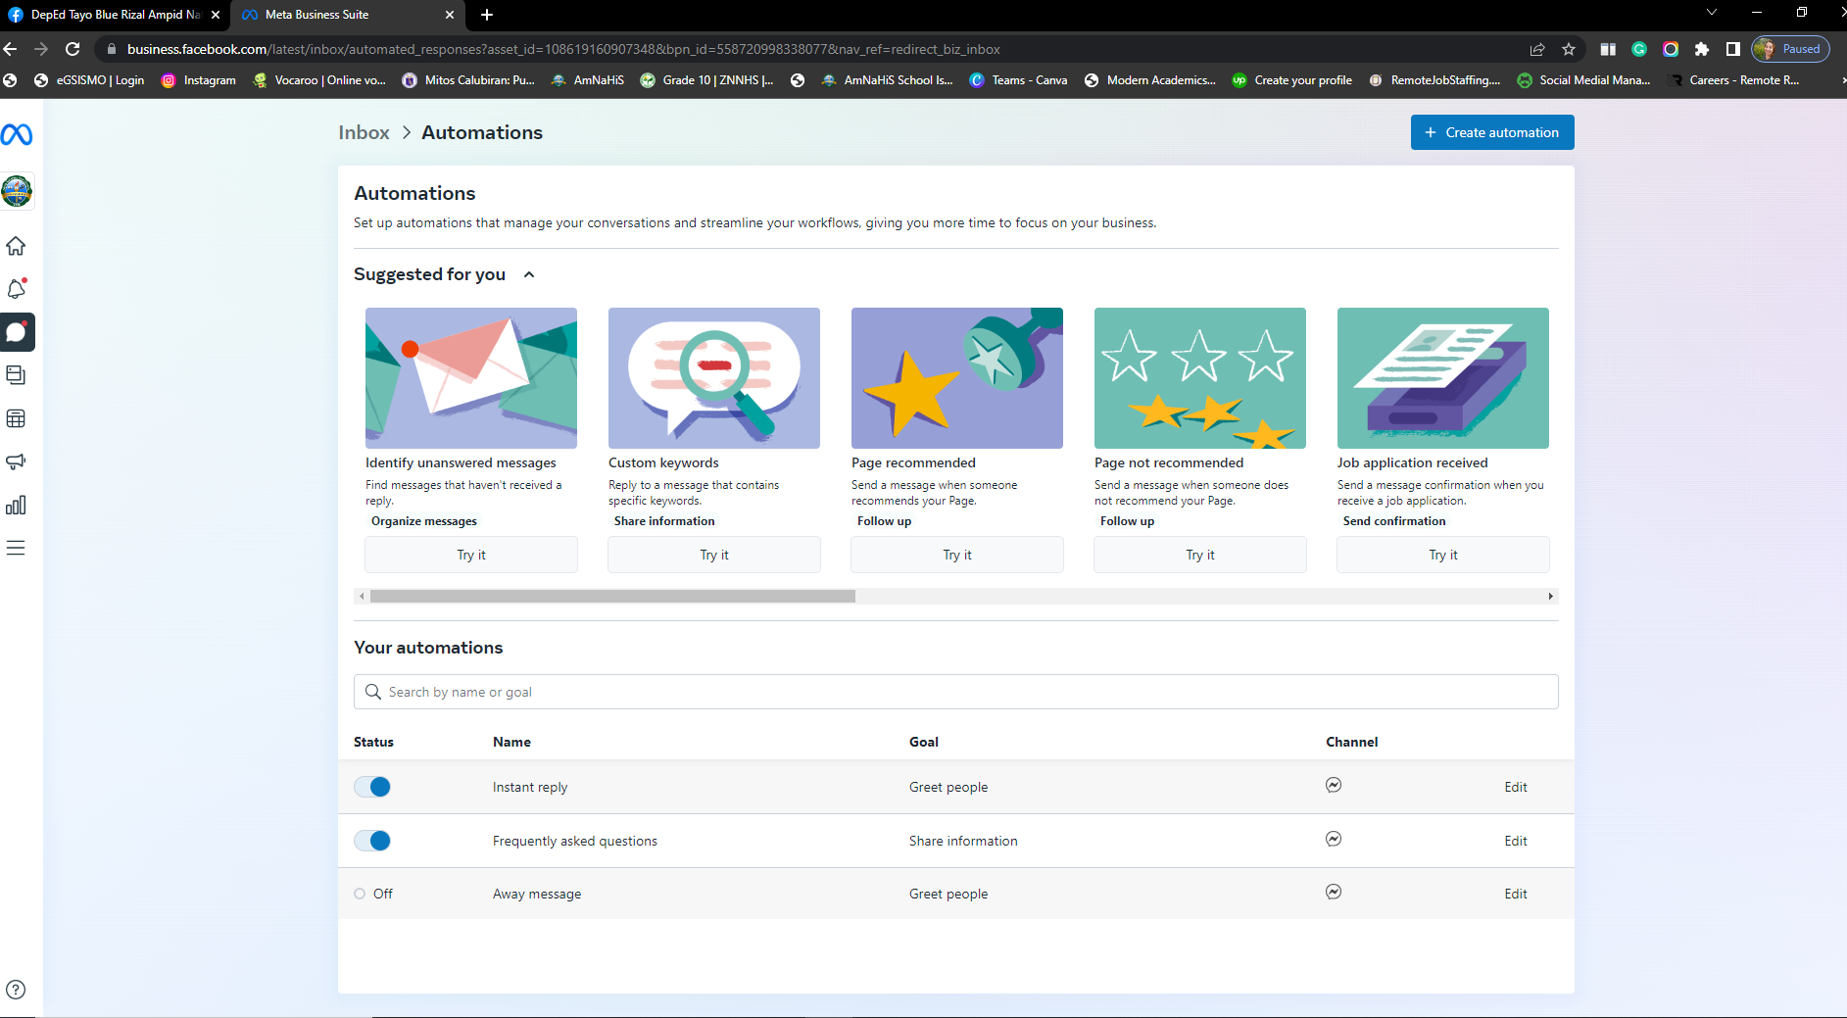
Task: Click suggestions horizontal scrollbar thumb
Action: point(612,596)
